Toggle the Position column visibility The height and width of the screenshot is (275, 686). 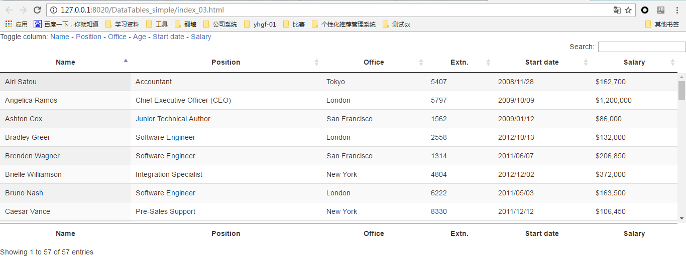(88, 37)
